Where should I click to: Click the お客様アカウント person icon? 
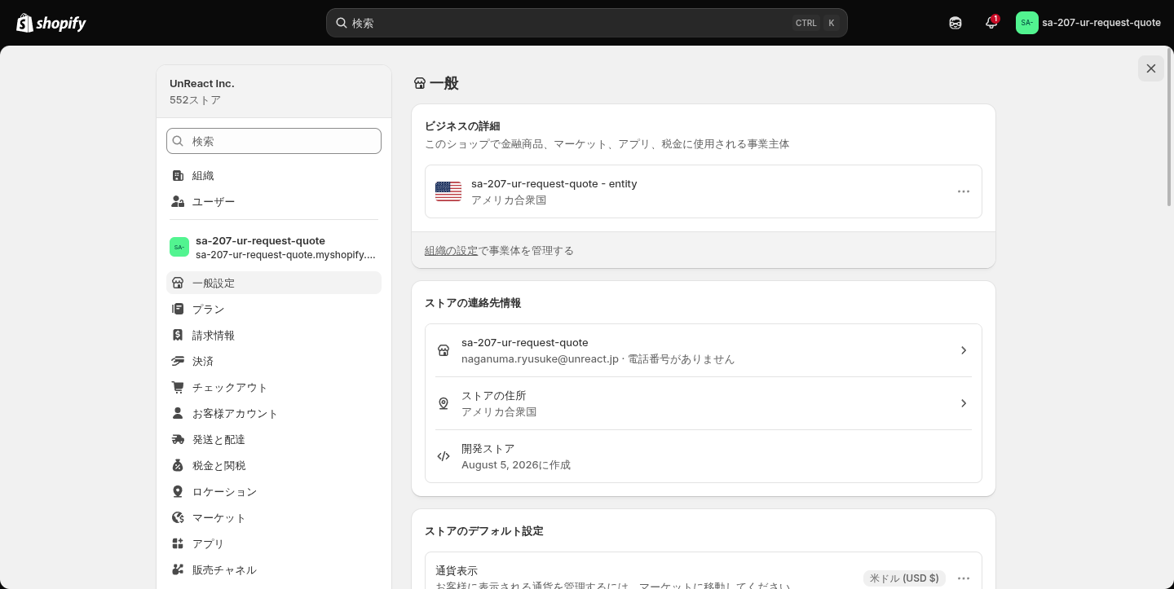pyautogui.click(x=178, y=413)
